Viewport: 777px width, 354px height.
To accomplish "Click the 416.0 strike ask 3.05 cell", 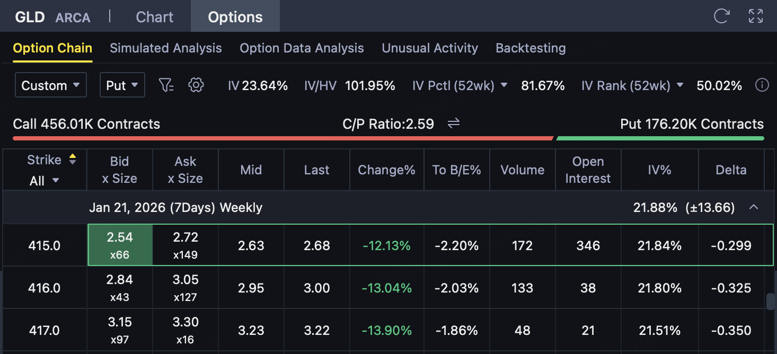I will [185, 288].
